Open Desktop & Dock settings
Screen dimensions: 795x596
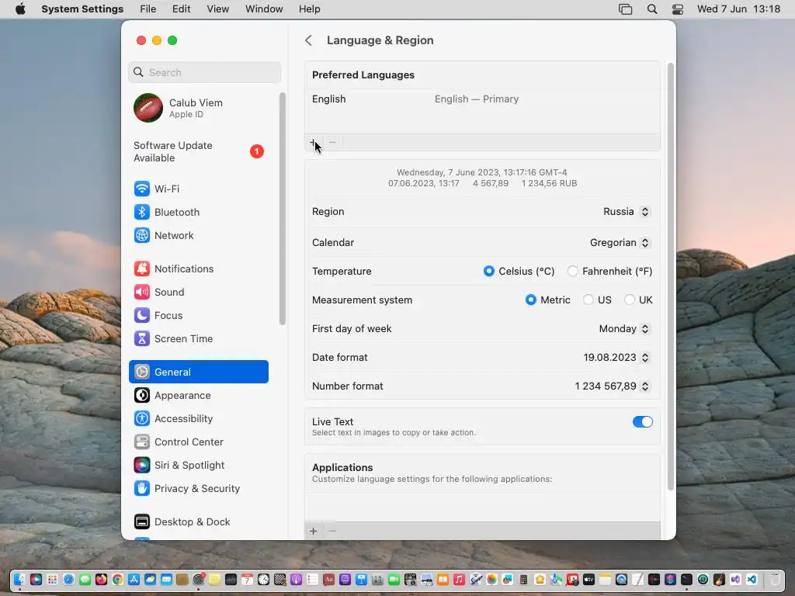coord(198,522)
